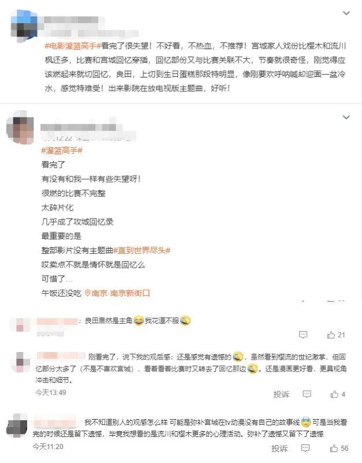Click reply icon on the 11:20 comment

pyautogui.click(x=305, y=448)
